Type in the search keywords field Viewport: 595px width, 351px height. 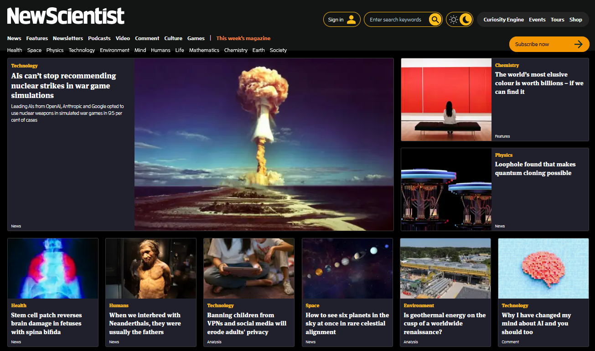click(x=396, y=20)
